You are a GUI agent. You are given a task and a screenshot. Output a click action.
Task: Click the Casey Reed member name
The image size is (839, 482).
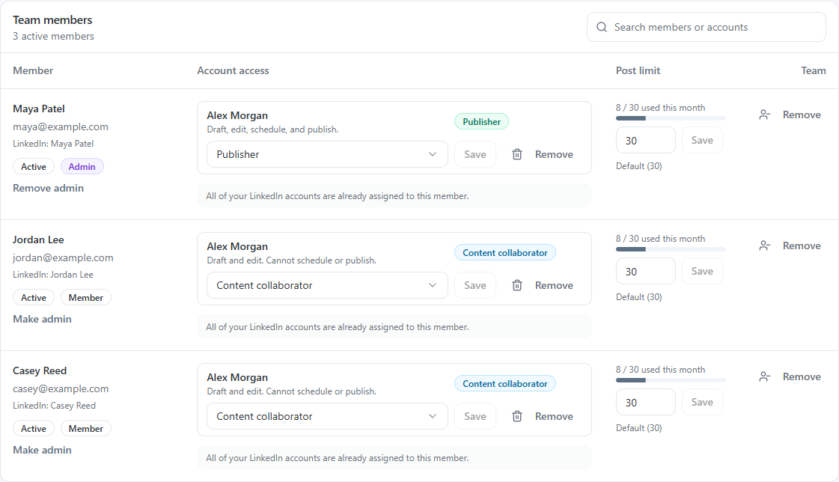pyautogui.click(x=40, y=370)
